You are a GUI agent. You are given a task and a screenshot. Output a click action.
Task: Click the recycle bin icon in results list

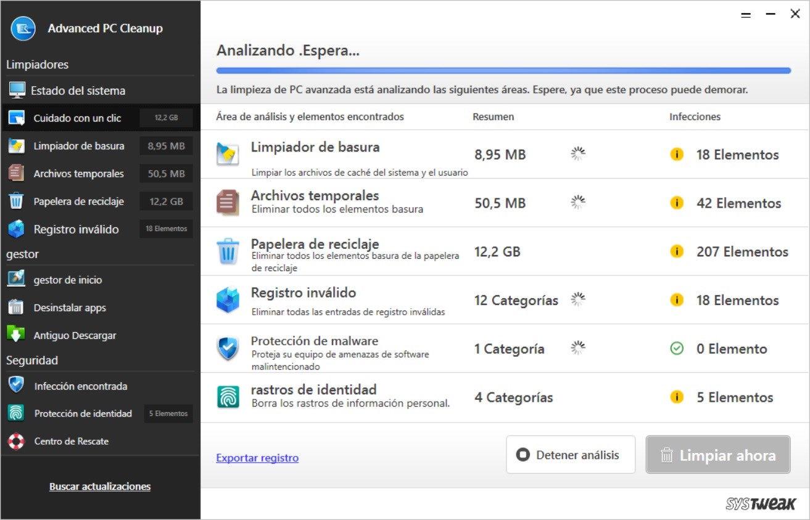228,251
